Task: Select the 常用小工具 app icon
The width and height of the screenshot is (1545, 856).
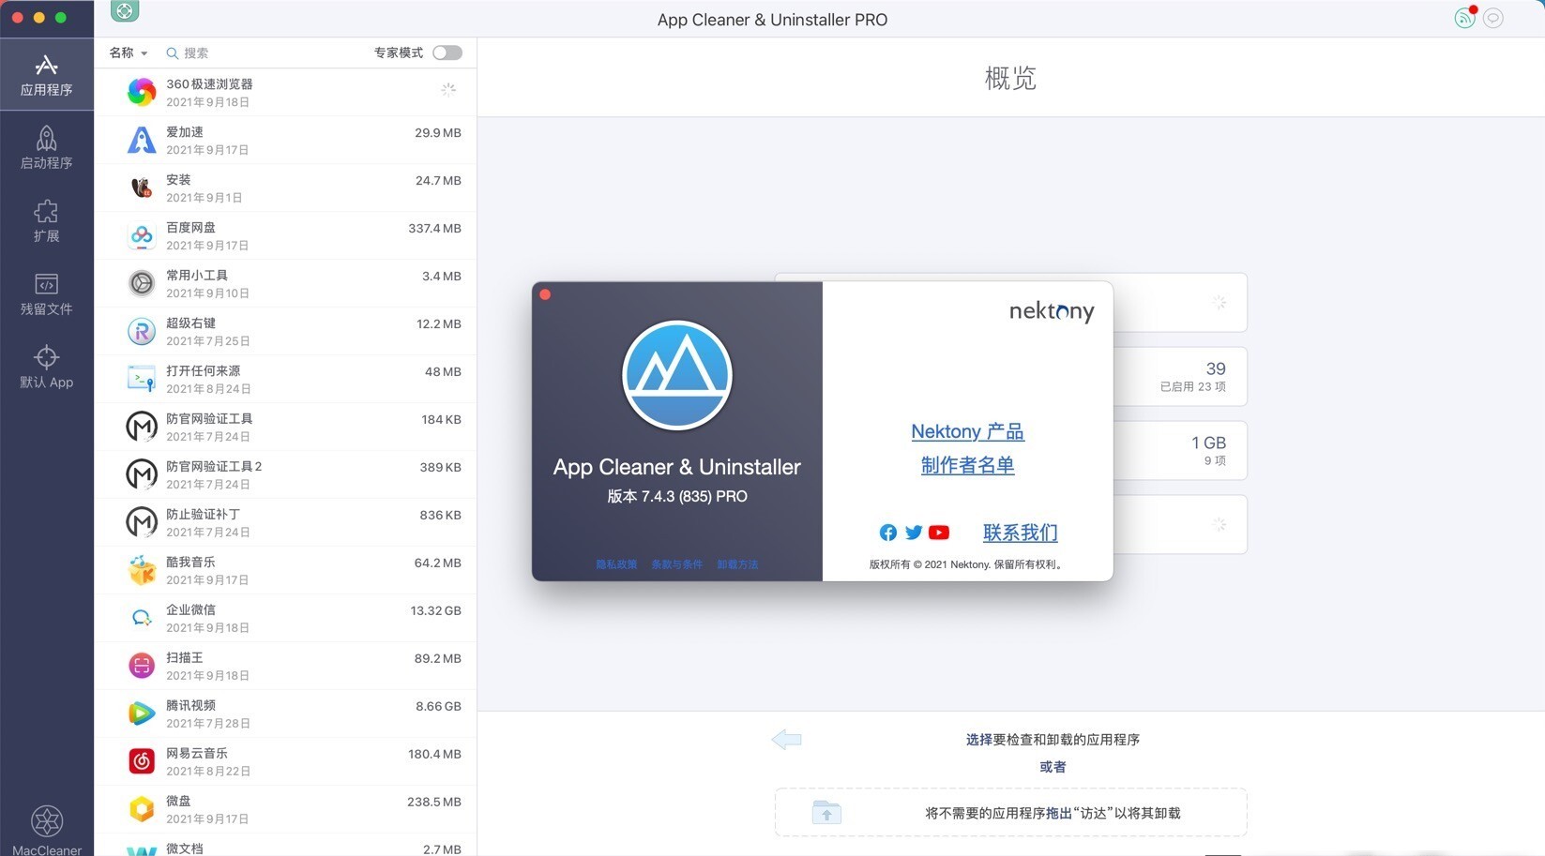Action: pos(142,283)
